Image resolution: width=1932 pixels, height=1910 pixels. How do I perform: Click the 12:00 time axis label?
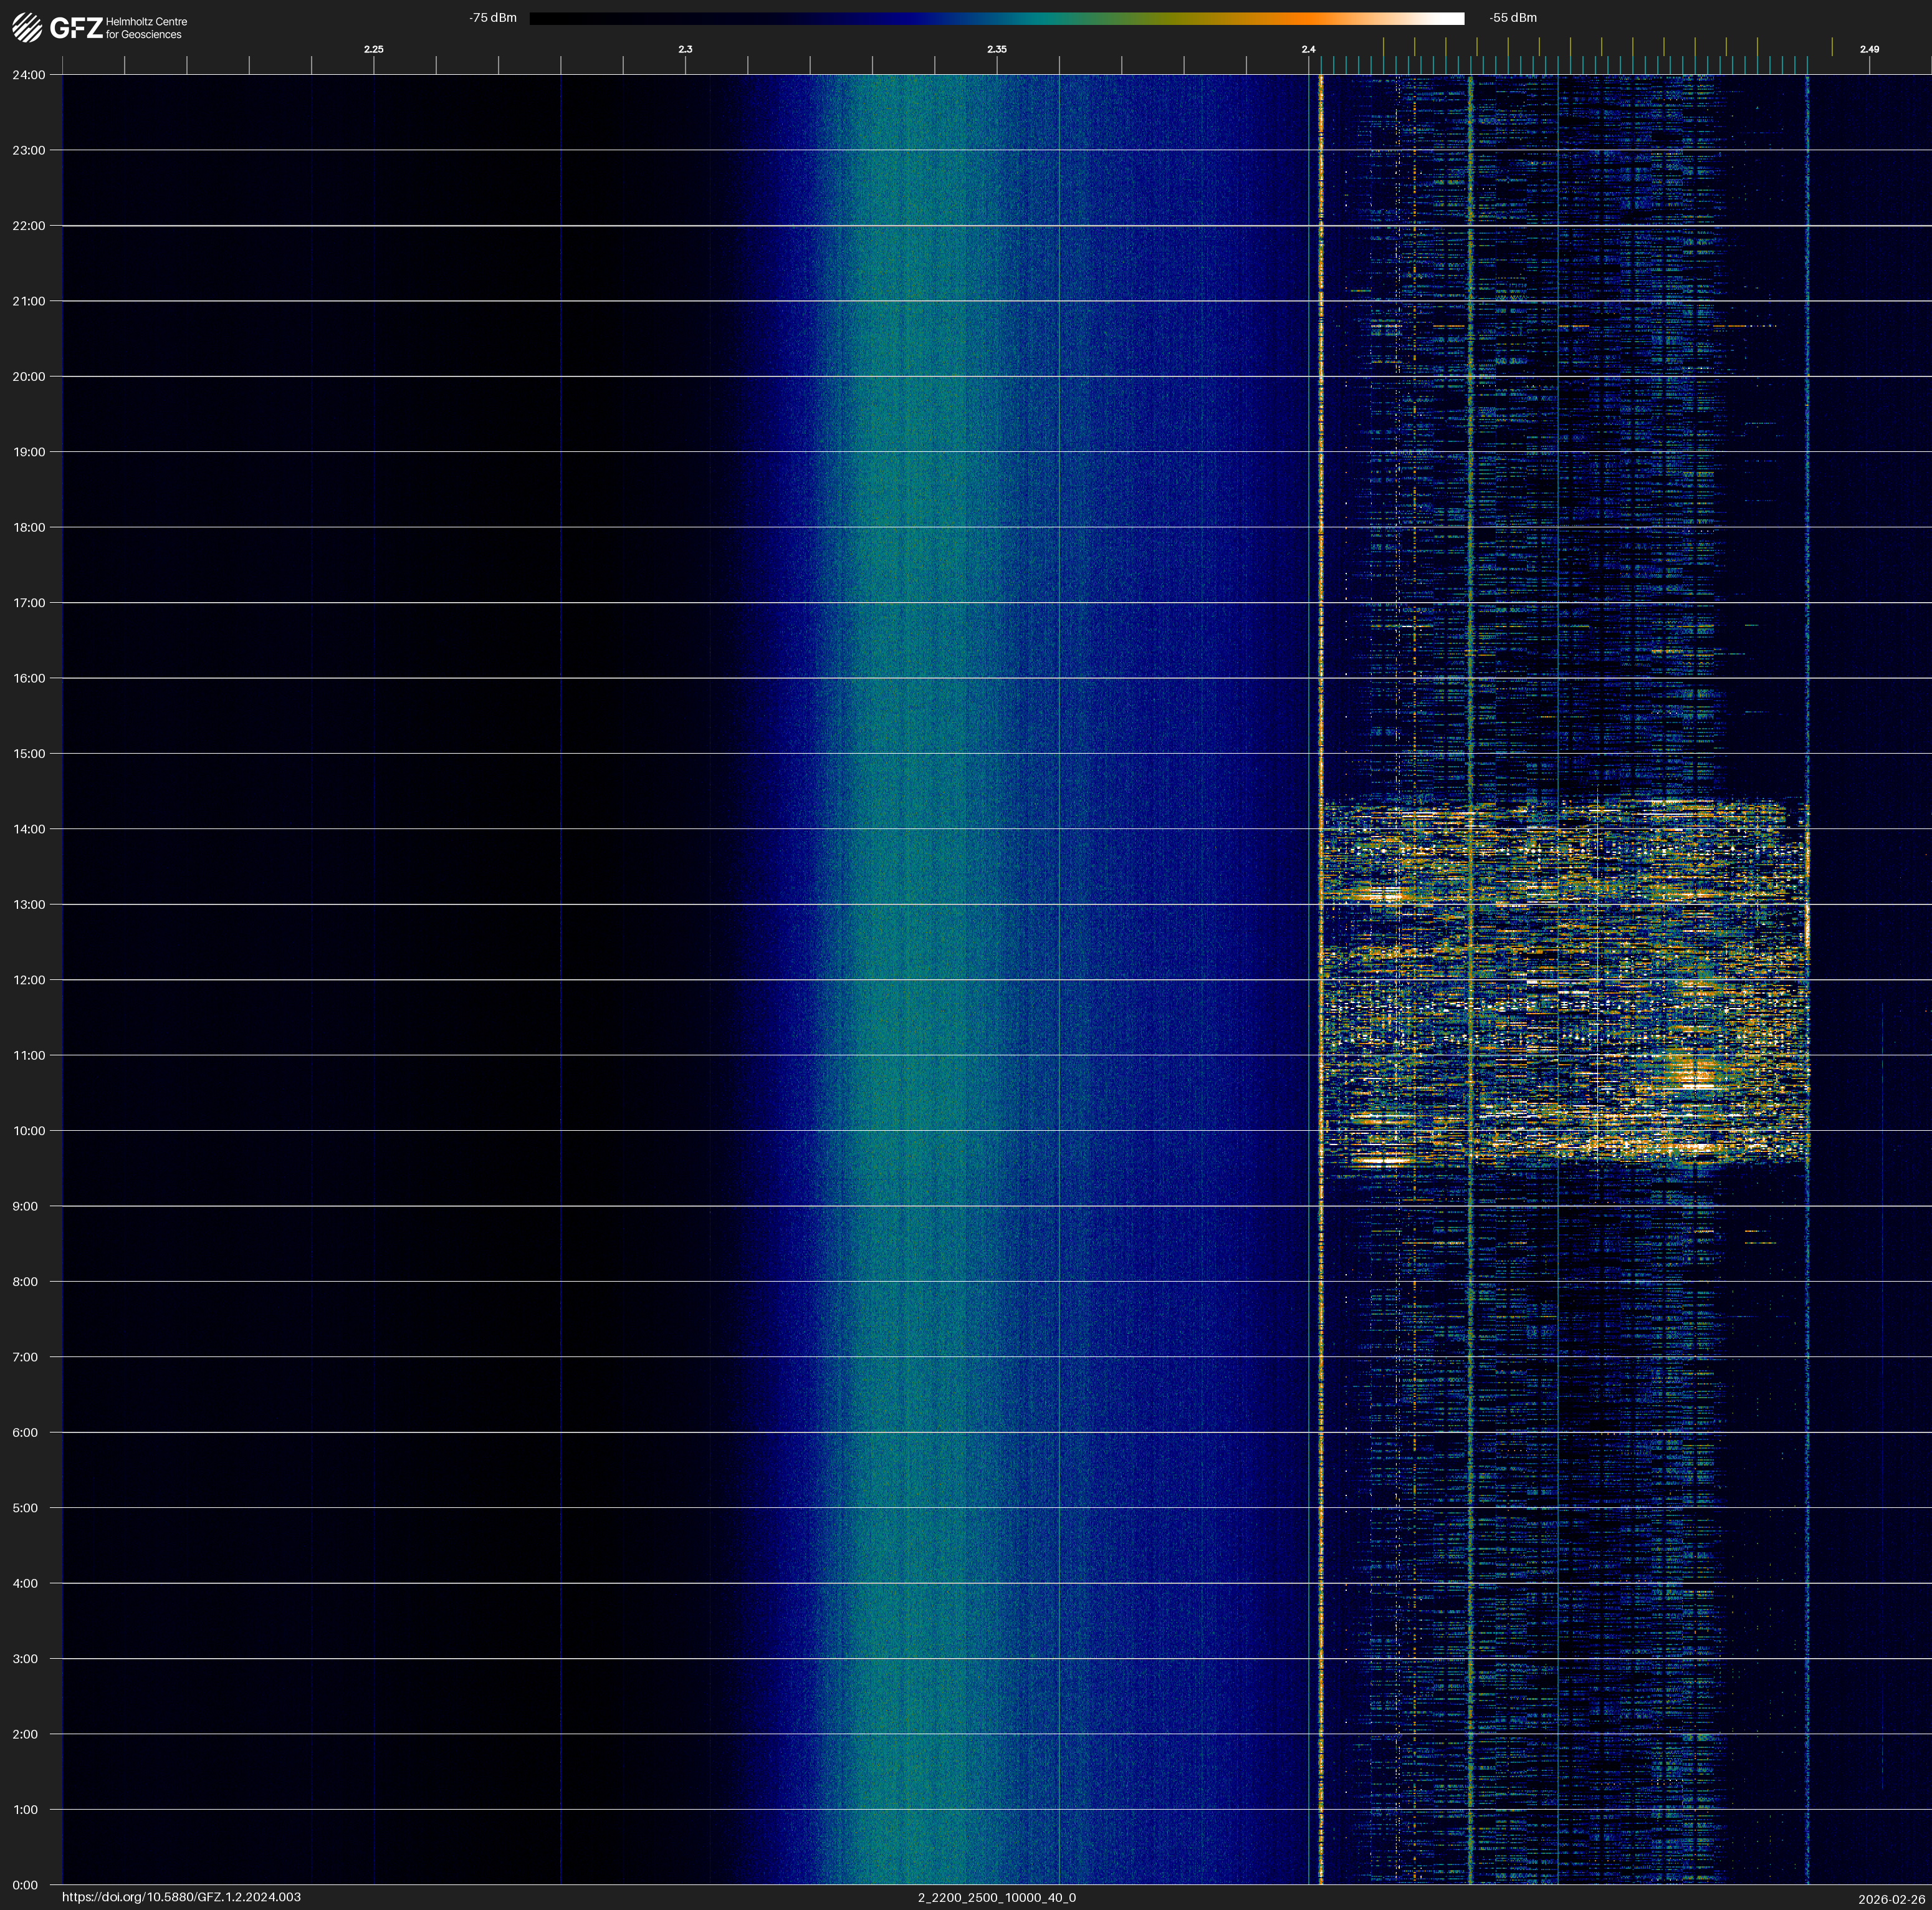click(29, 980)
